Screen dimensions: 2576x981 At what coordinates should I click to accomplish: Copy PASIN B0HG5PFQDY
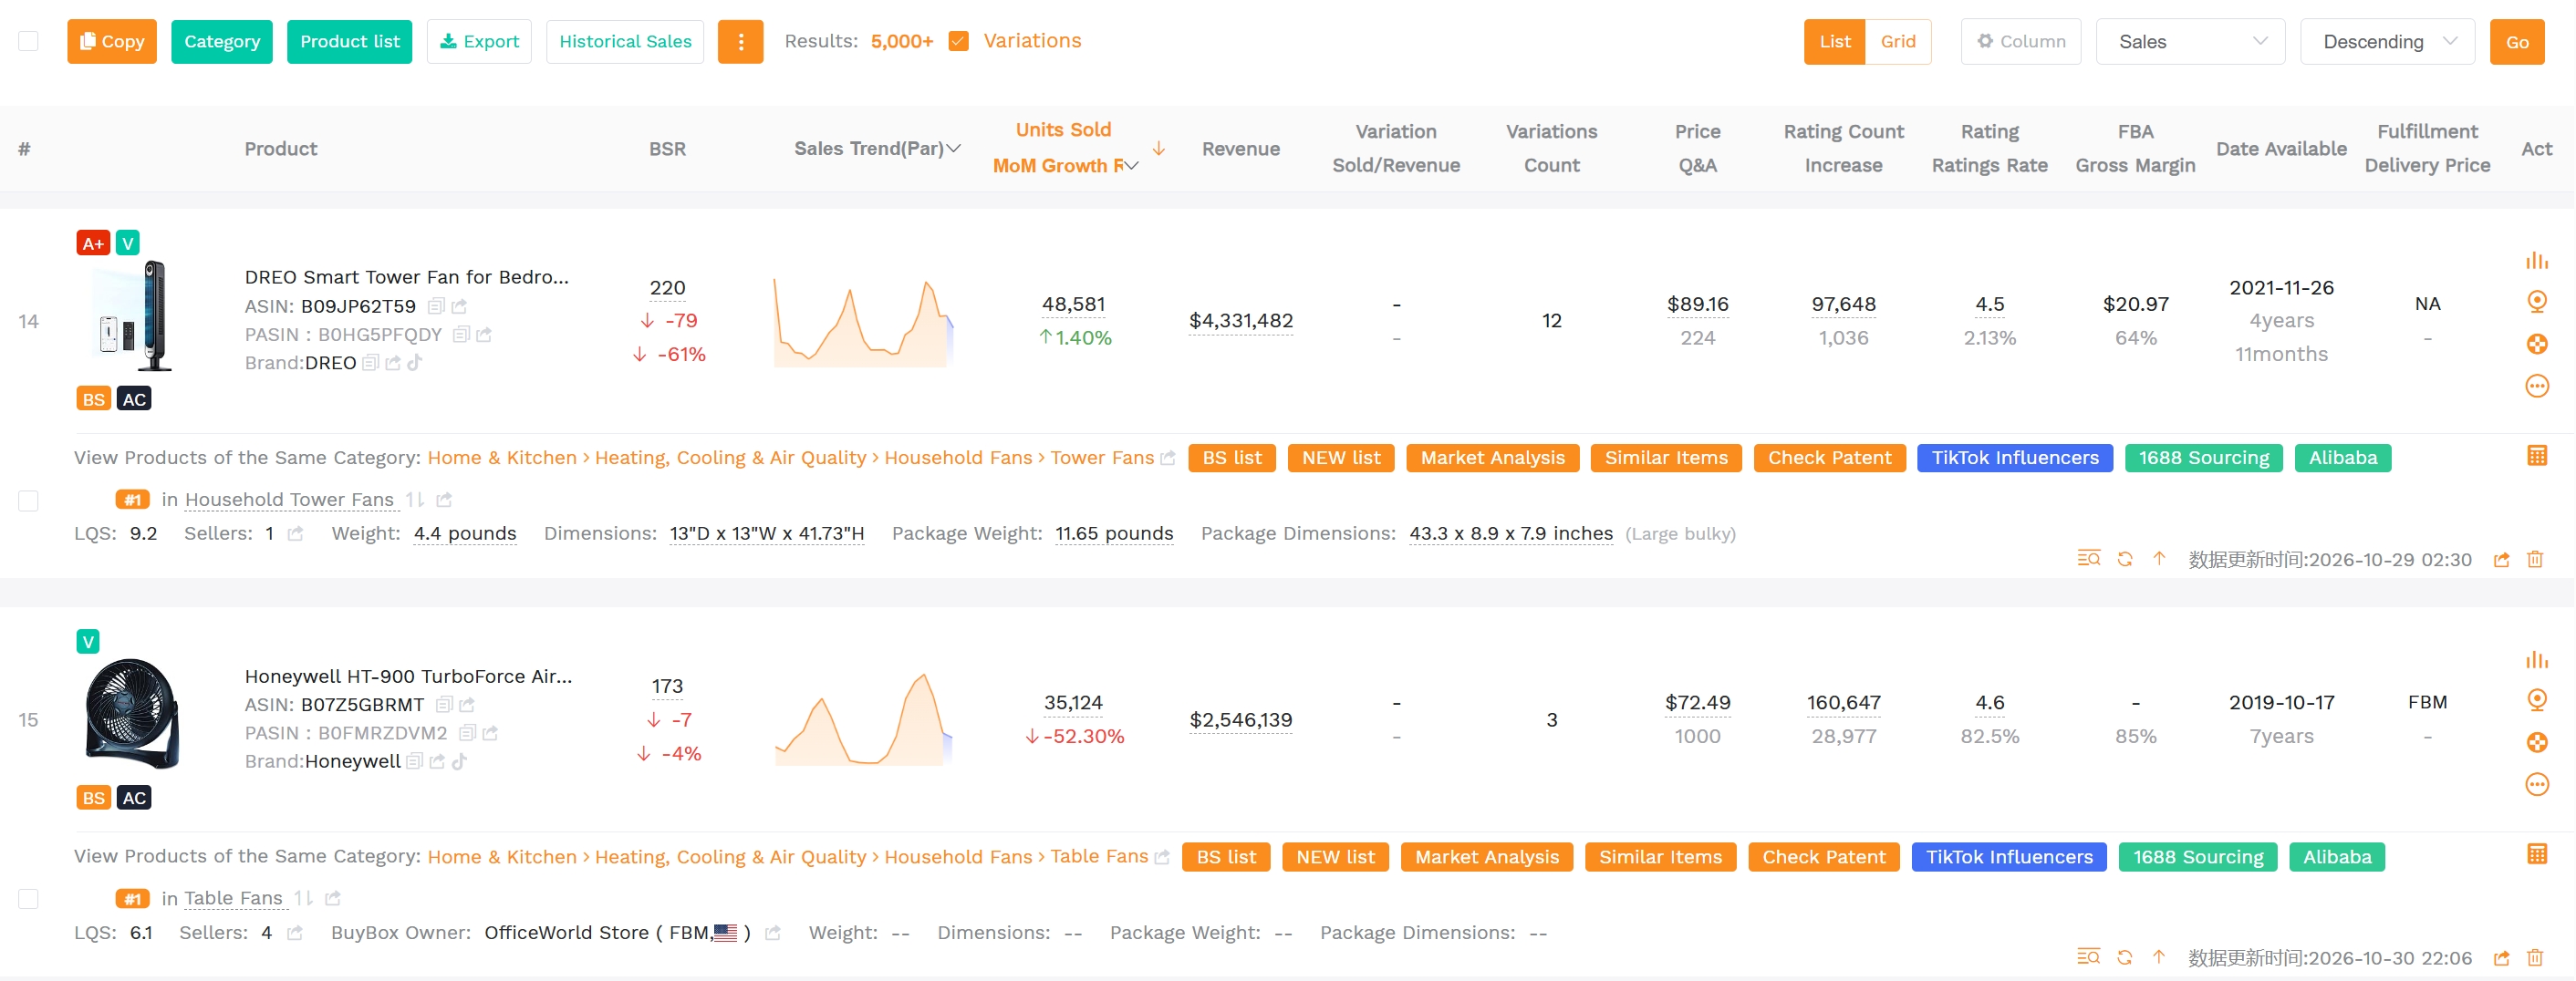461,335
